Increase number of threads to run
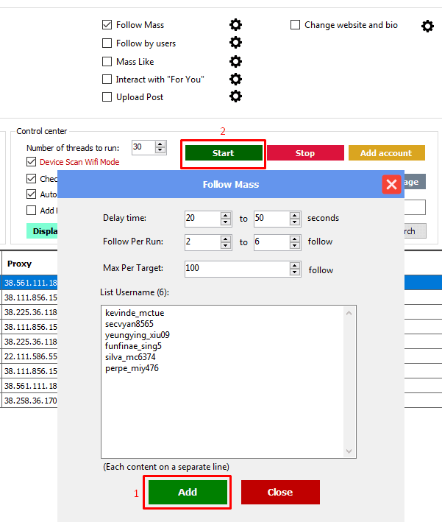 160,144
